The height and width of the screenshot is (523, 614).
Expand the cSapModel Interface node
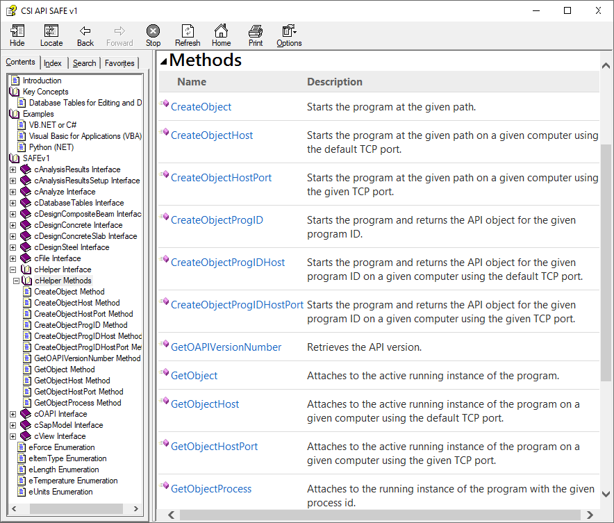click(x=13, y=425)
